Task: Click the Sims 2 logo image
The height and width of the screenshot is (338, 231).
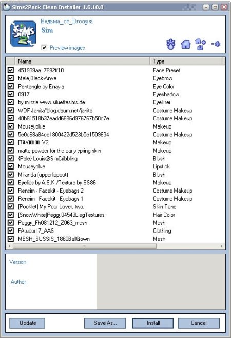Action: click(23, 33)
